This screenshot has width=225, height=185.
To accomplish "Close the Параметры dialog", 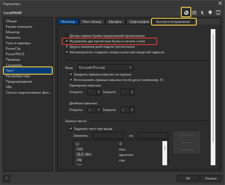I will point(220,3).
